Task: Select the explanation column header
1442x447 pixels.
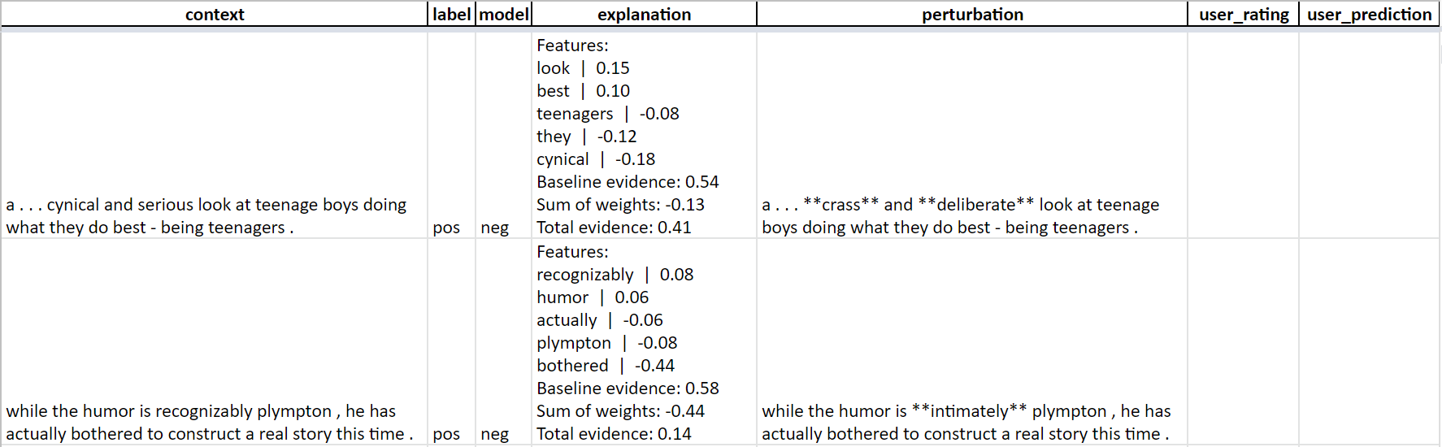Action: tap(644, 14)
